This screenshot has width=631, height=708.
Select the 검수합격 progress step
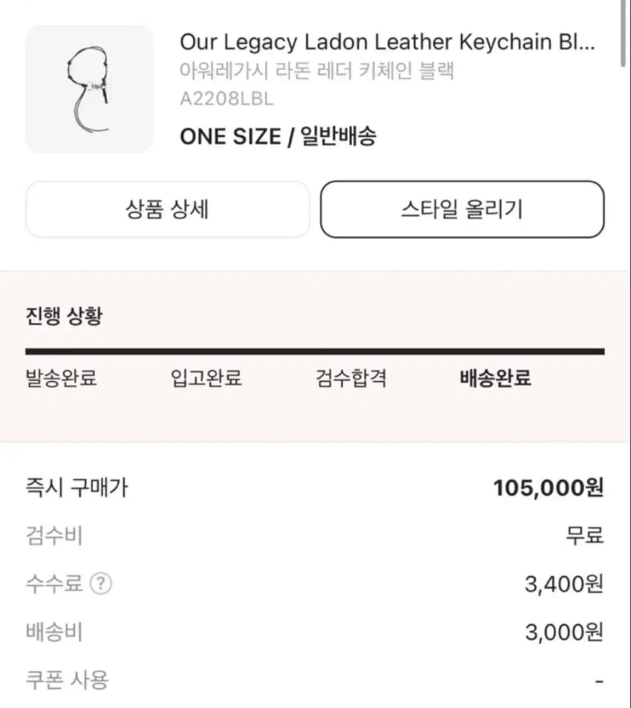[x=351, y=378]
